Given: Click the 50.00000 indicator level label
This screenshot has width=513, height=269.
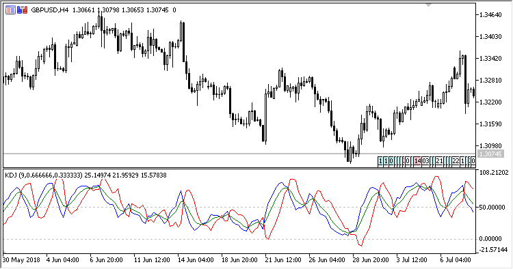Looking at the screenshot, I should tap(492, 208).
